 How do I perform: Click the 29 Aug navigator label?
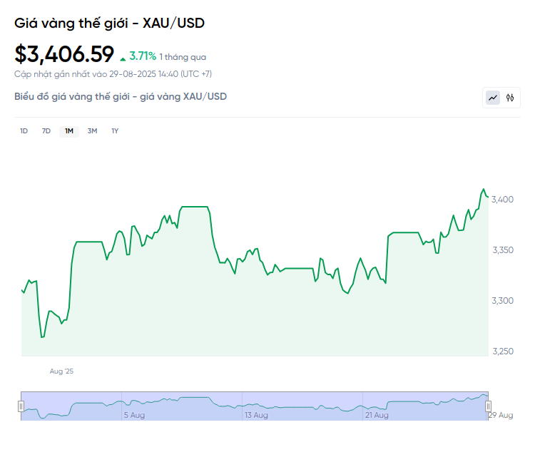coord(500,415)
